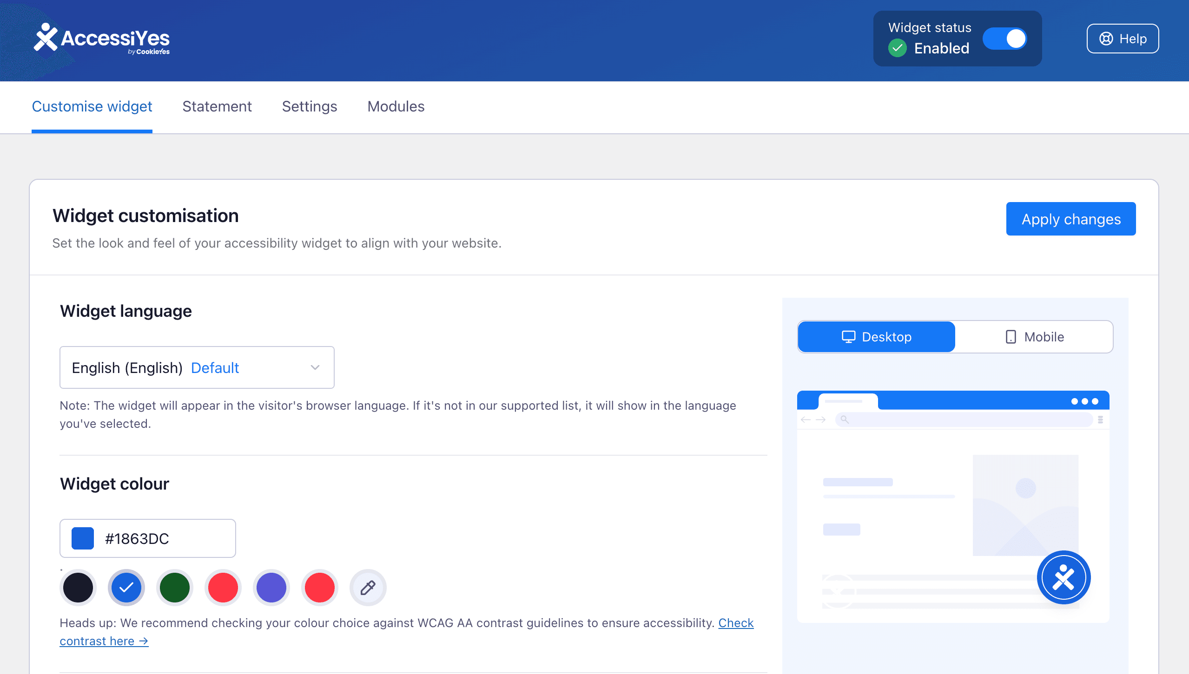This screenshot has height=674, width=1189.
Task: Click the green Enabled checkmark icon
Action: (897, 48)
